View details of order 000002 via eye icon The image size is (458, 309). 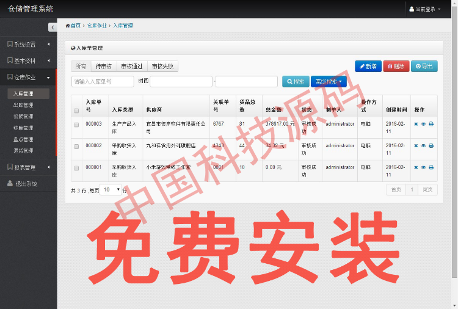point(423,146)
